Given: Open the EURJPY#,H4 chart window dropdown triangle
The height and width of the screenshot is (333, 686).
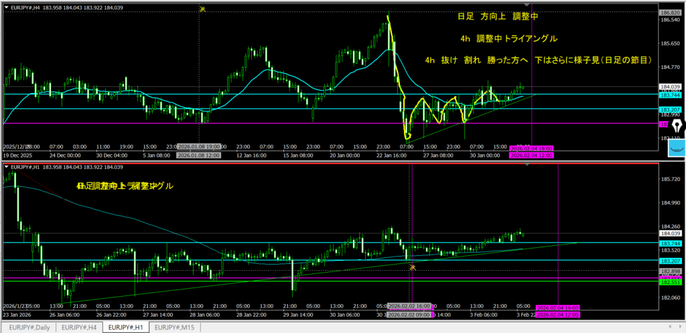Looking at the screenshot, I should point(7,6).
